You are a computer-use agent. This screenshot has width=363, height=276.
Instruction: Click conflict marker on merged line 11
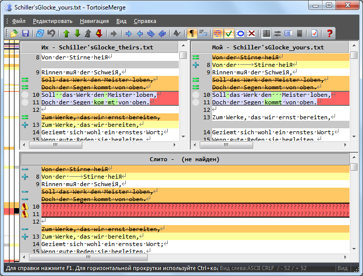coord(25,214)
